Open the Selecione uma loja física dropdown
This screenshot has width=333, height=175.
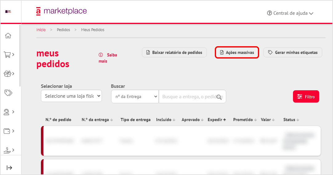tap(71, 96)
